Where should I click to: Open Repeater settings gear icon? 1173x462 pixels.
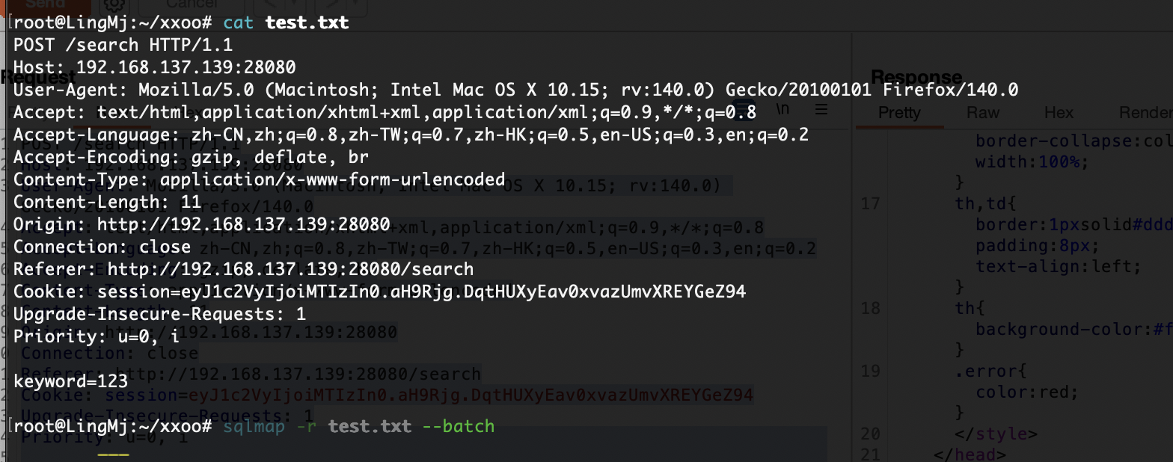[x=117, y=5]
